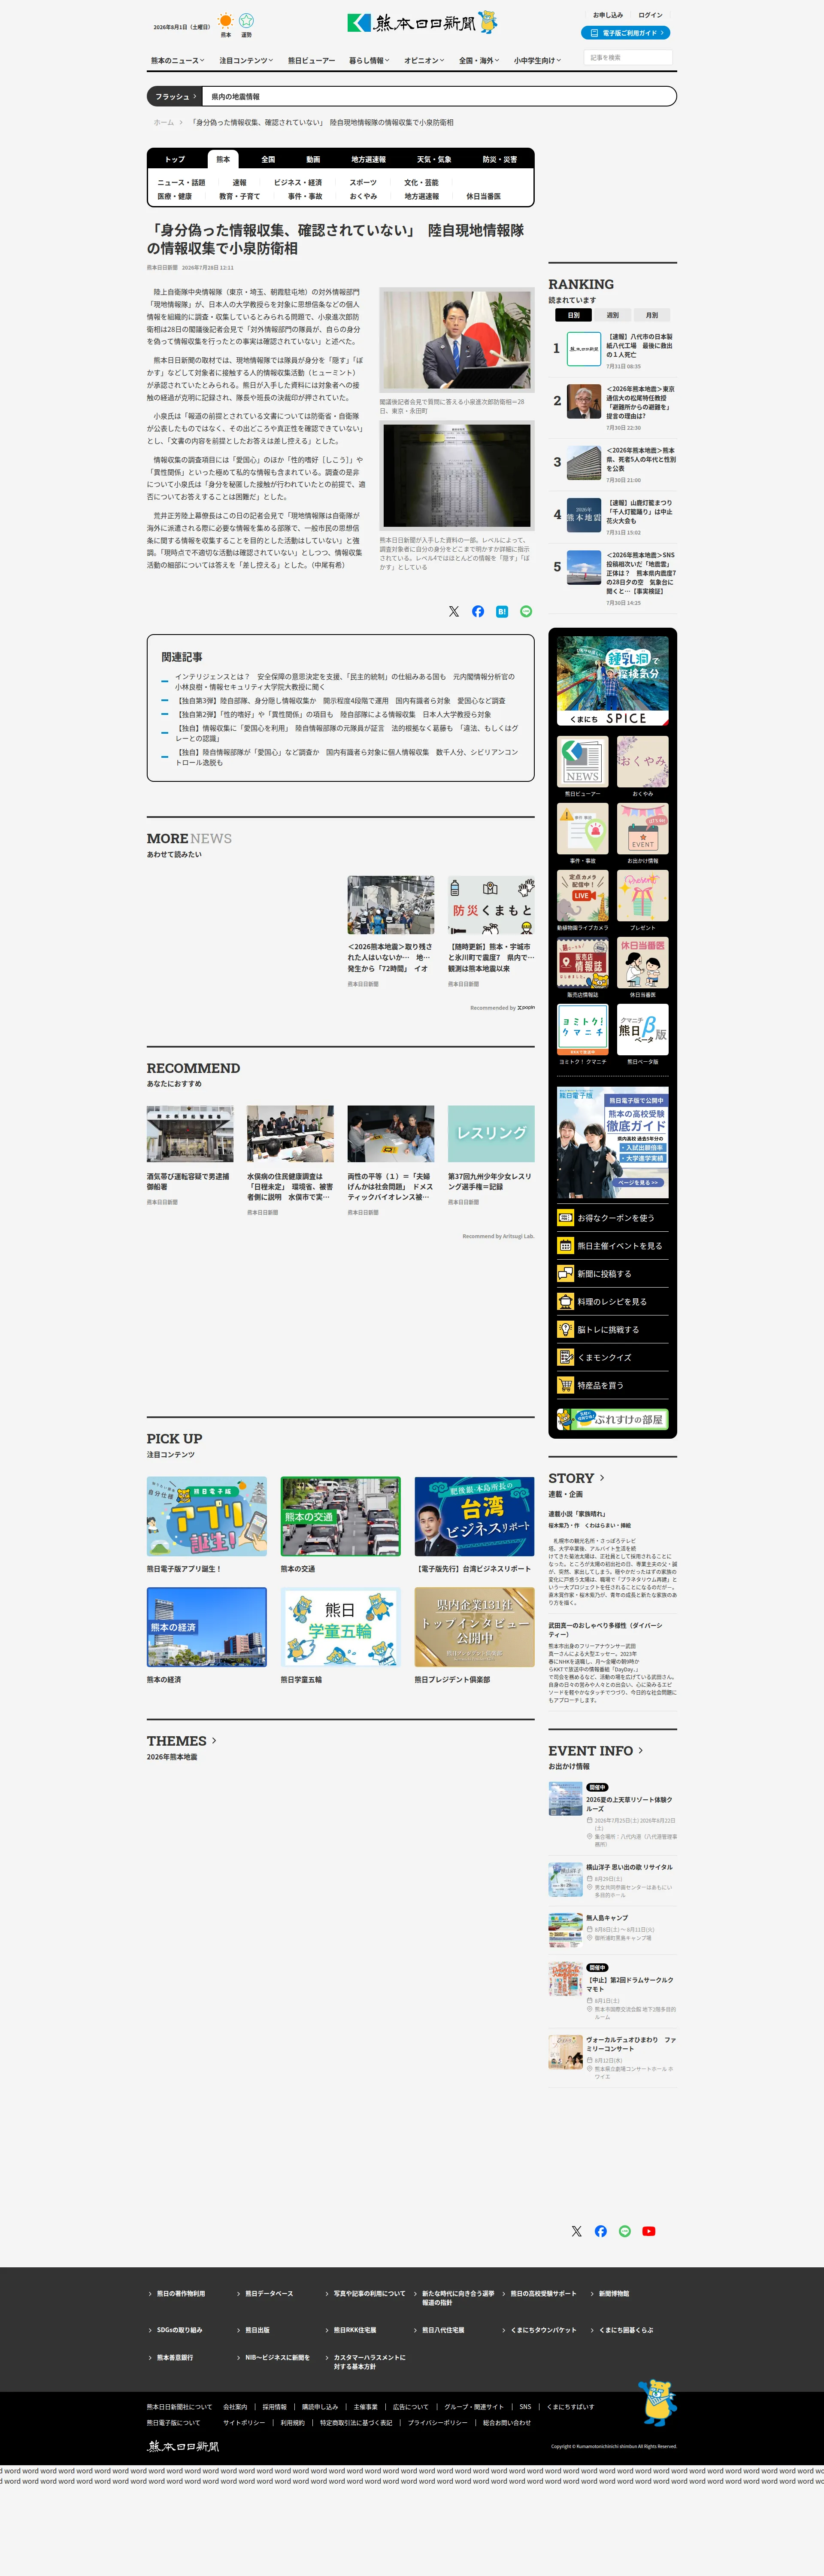
Task: Click the speech bubbles icon beside 新聞に投稿する
Action: tap(566, 1274)
